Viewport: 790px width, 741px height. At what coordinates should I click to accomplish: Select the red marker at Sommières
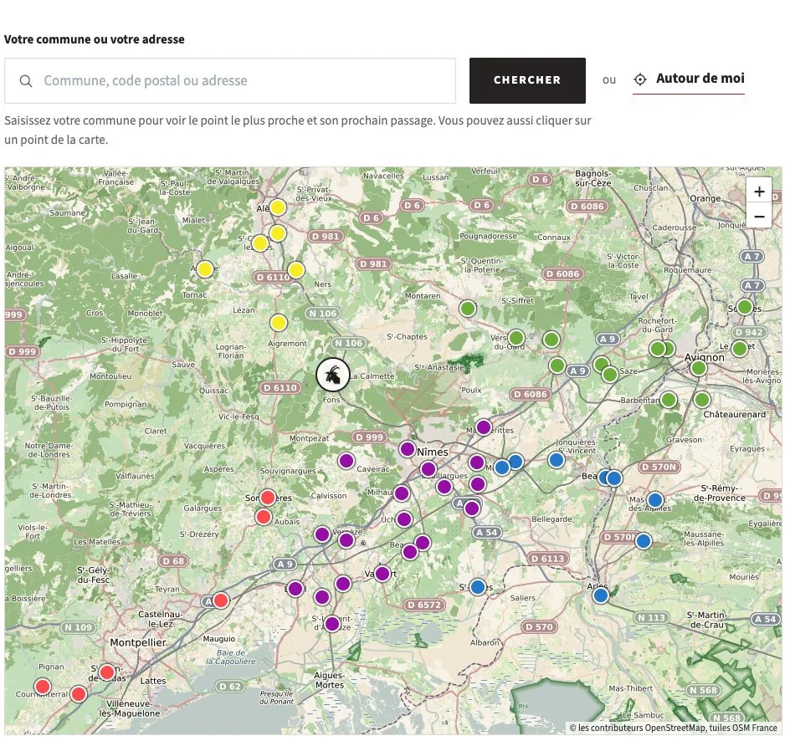click(268, 498)
